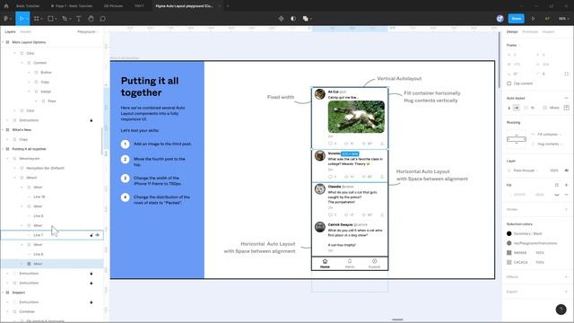Viewport: 574px width, 323px height.
Task: Add a stroke with plus icon
Action: pos(566,209)
